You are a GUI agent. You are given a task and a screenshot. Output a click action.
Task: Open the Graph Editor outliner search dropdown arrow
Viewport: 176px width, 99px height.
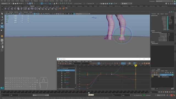point(75,66)
